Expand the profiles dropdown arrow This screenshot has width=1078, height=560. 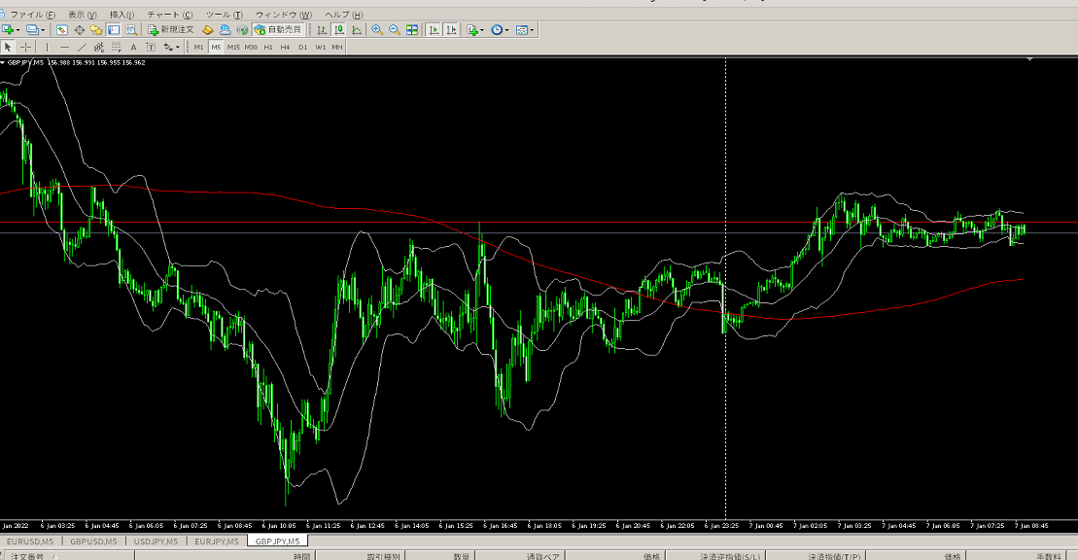(x=43, y=30)
